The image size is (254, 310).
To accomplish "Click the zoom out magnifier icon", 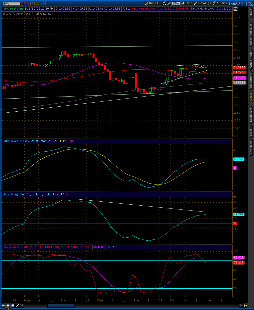I will 13,305.
